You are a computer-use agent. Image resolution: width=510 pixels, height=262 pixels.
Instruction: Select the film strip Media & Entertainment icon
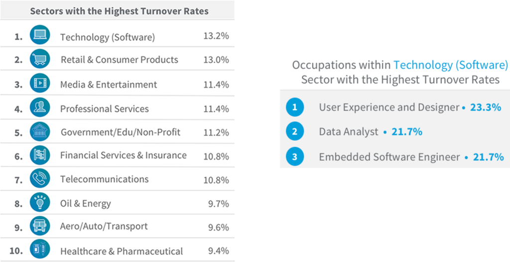[39, 84]
